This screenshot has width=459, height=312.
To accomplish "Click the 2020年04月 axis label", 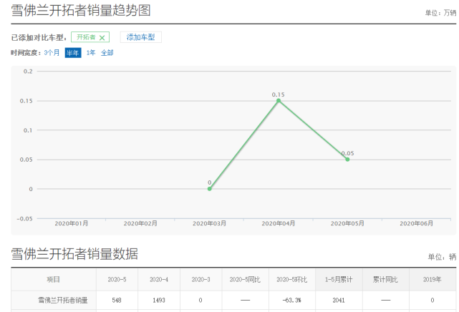I will 279,223.
